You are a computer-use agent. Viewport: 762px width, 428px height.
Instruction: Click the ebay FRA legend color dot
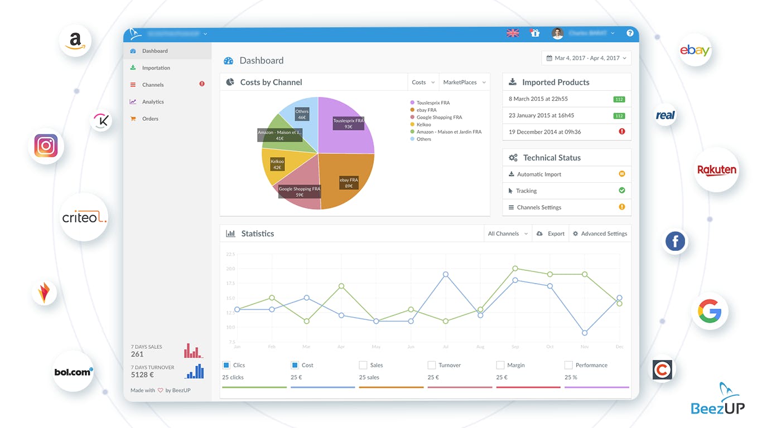tap(412, 110)
